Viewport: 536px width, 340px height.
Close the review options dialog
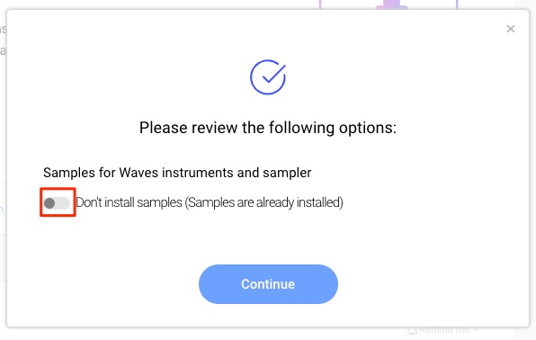point(510,29)
